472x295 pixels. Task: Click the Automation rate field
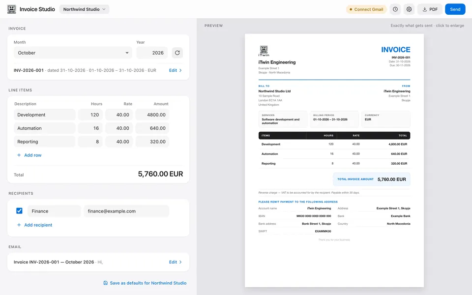pos(119,128)
